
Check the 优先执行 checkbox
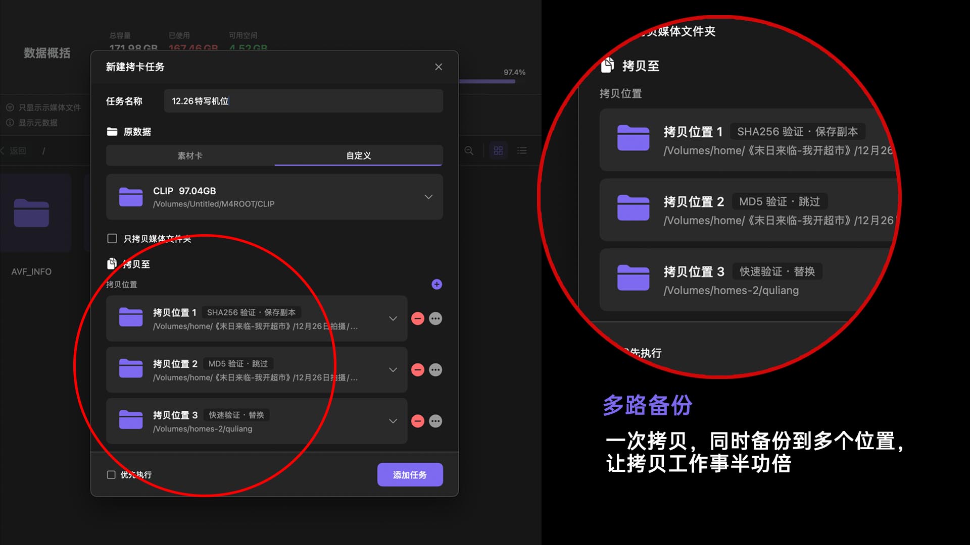[x=110, y=474]
